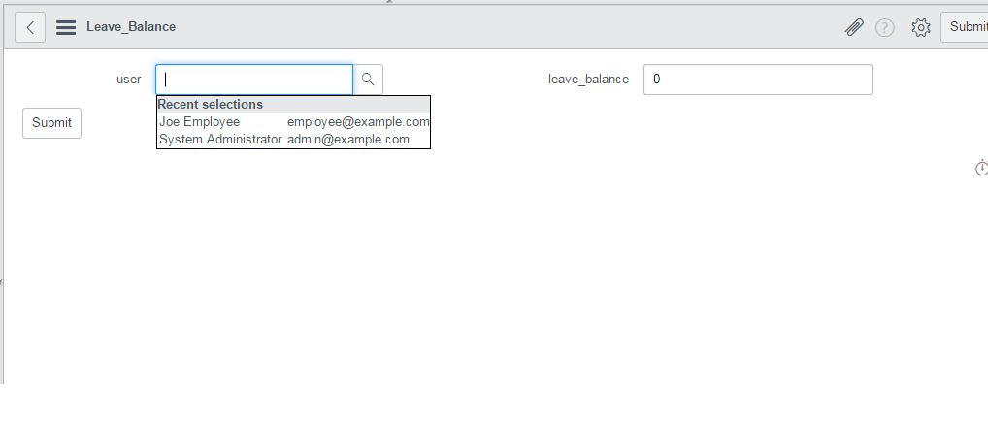Click the admin@example.com email text
The width and height of the screenshot is (988, 446).
point(348,139)
